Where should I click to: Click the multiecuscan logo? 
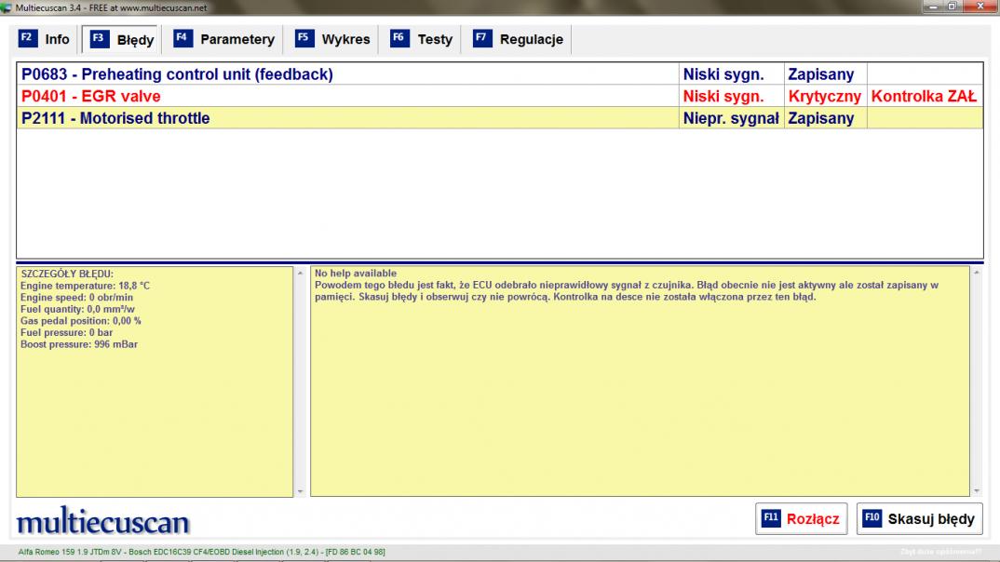tap(102, 521)
